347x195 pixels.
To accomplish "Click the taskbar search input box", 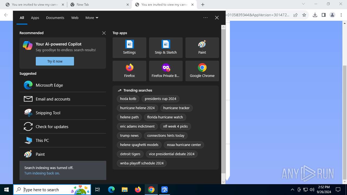I will (x=52, y=190).
